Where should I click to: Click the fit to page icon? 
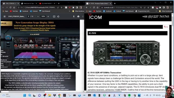click(x=54, y=16)
